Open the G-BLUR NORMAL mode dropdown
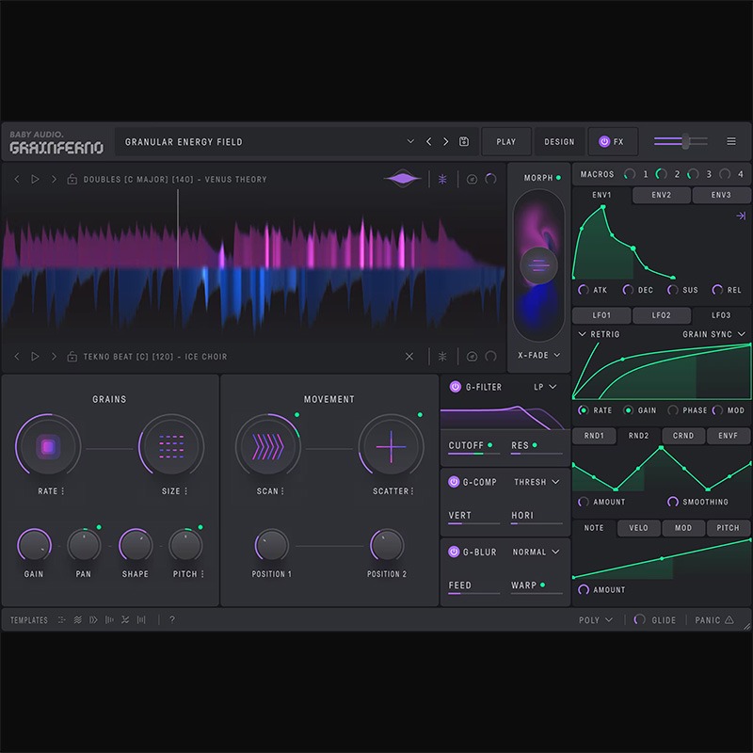The height and width of the screenshot is (753, 753). pos(536,552)
